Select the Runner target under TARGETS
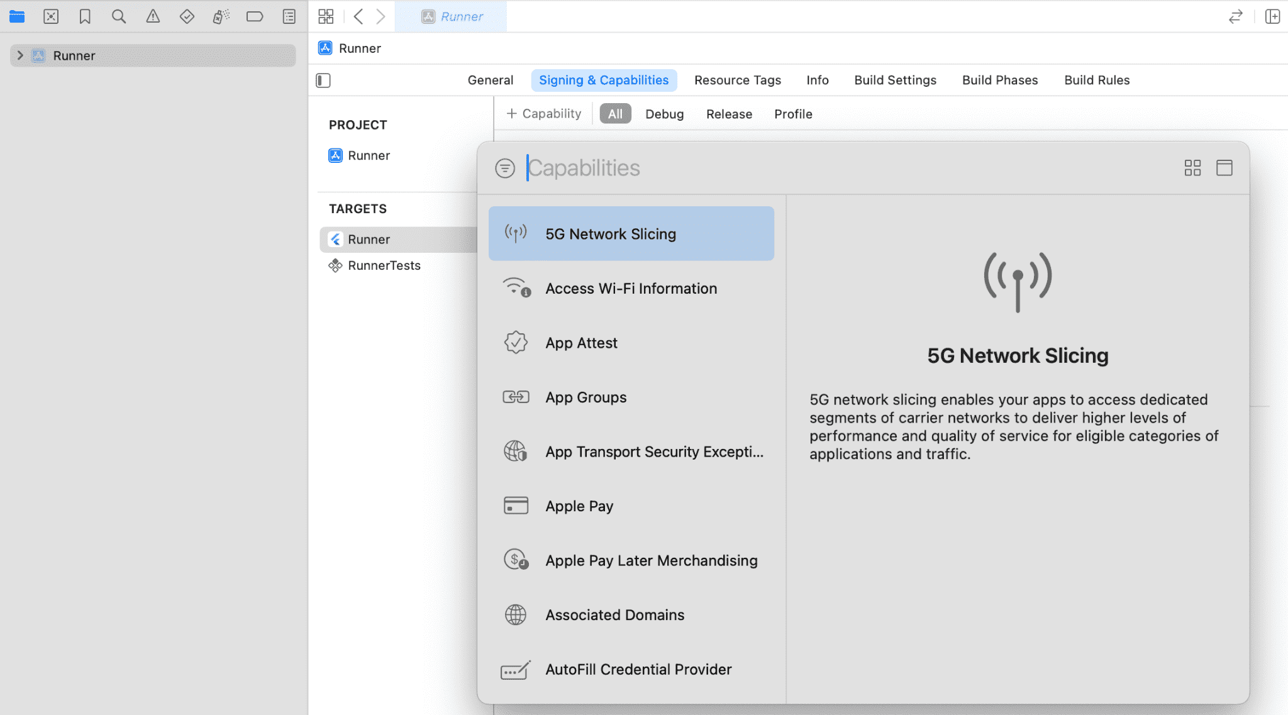 [399, 240]
